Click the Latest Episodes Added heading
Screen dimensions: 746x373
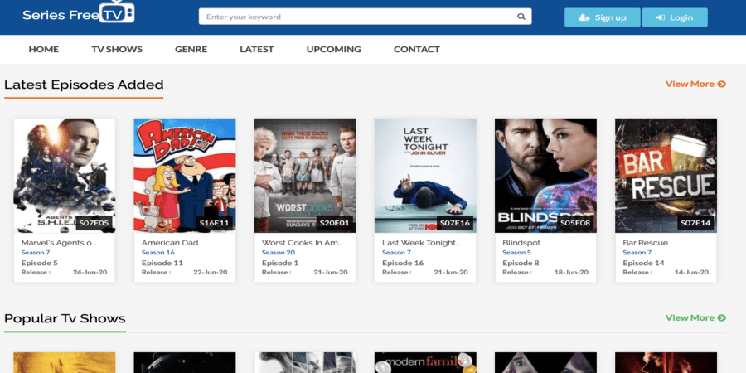[84, 85]
